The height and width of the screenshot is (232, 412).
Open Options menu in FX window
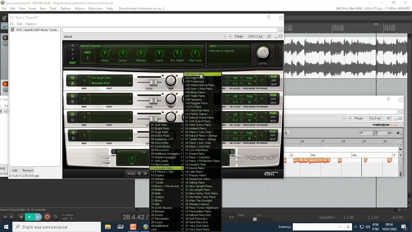[31, 24]
